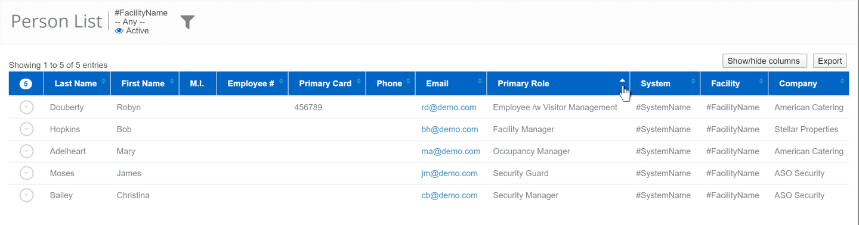Click the entry count badge showing 5
Image resolution: width=859 pixels, height=225 pixels.
coord(26,84)
